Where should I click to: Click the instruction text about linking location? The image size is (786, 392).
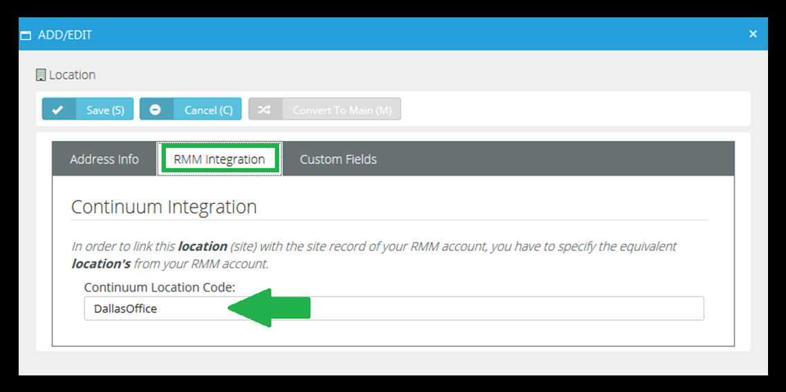(x=374, y=255)
